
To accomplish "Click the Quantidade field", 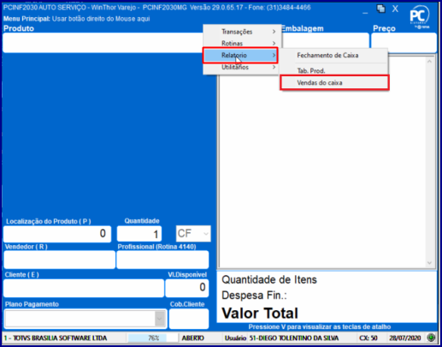I will pos(139,234).
